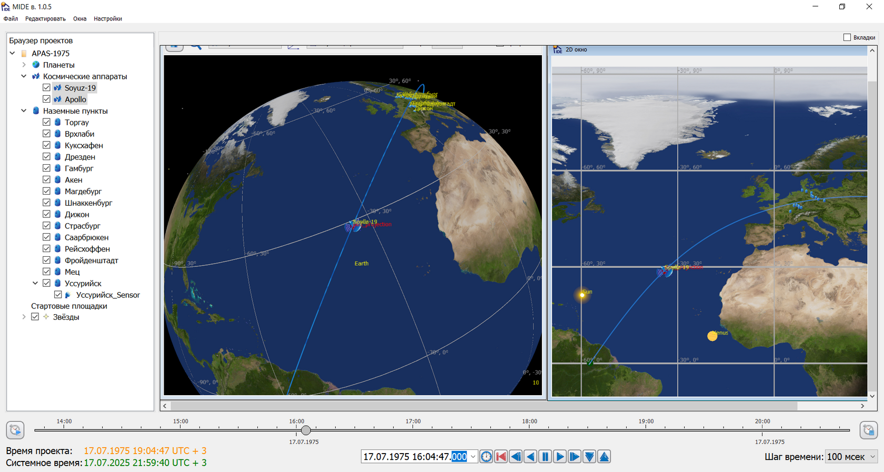Screen dimensions: 884x472
Task: Collapse the Наземные пункты node
Action: coord(24,111)
